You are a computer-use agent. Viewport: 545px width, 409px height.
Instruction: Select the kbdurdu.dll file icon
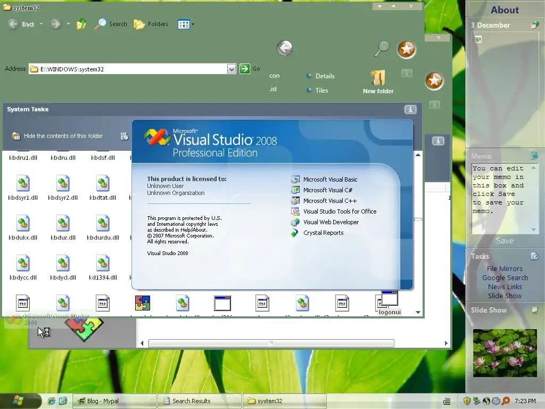point(103,223)
